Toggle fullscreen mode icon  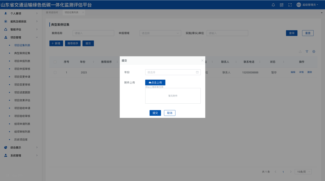290,5
